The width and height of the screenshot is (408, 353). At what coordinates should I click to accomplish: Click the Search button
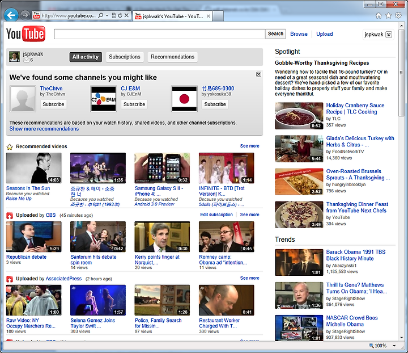click(x=275, y=34)
